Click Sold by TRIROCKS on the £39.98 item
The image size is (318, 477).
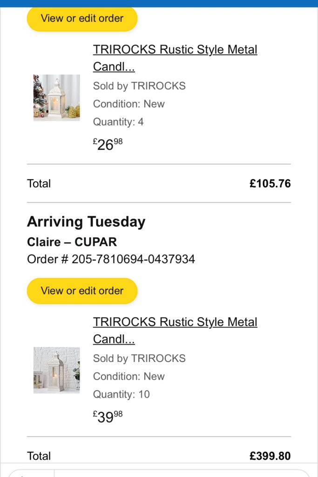click(x=139, y=358)
